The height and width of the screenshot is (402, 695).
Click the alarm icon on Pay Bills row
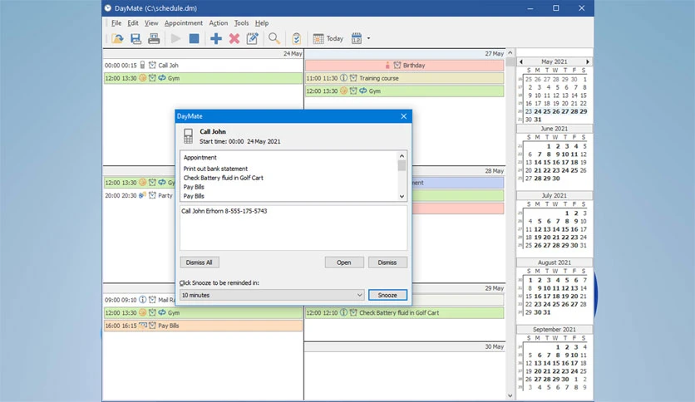[x=152, y=326]
